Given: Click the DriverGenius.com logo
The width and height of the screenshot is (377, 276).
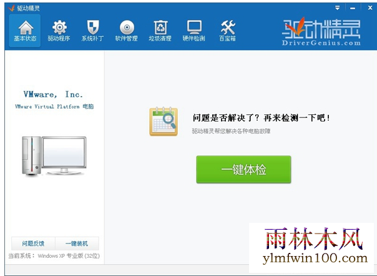Looking at the screenshot, I should 321,32.
